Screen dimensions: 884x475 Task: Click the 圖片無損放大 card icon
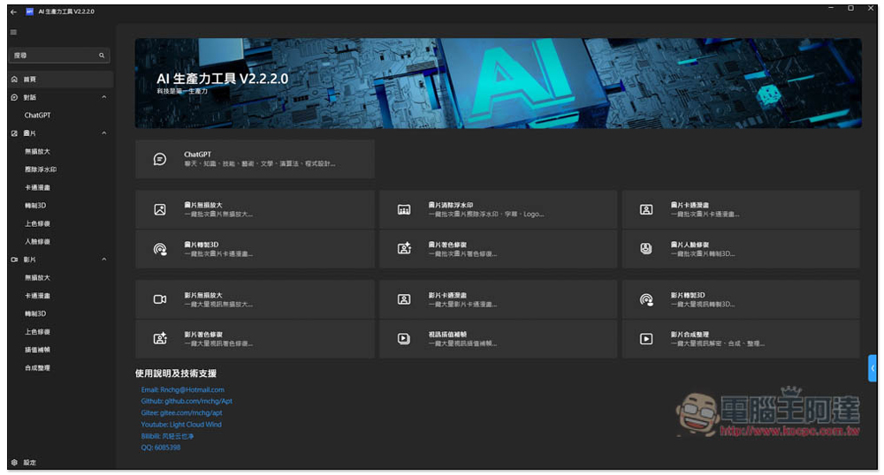point(160,209)
